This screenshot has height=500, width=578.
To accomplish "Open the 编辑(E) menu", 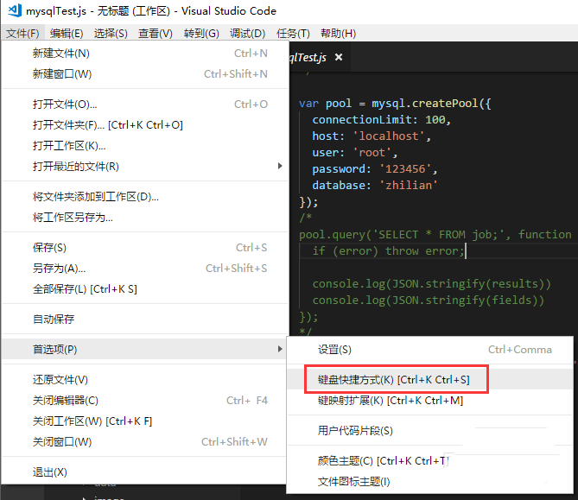I will [x=67, y=34].
